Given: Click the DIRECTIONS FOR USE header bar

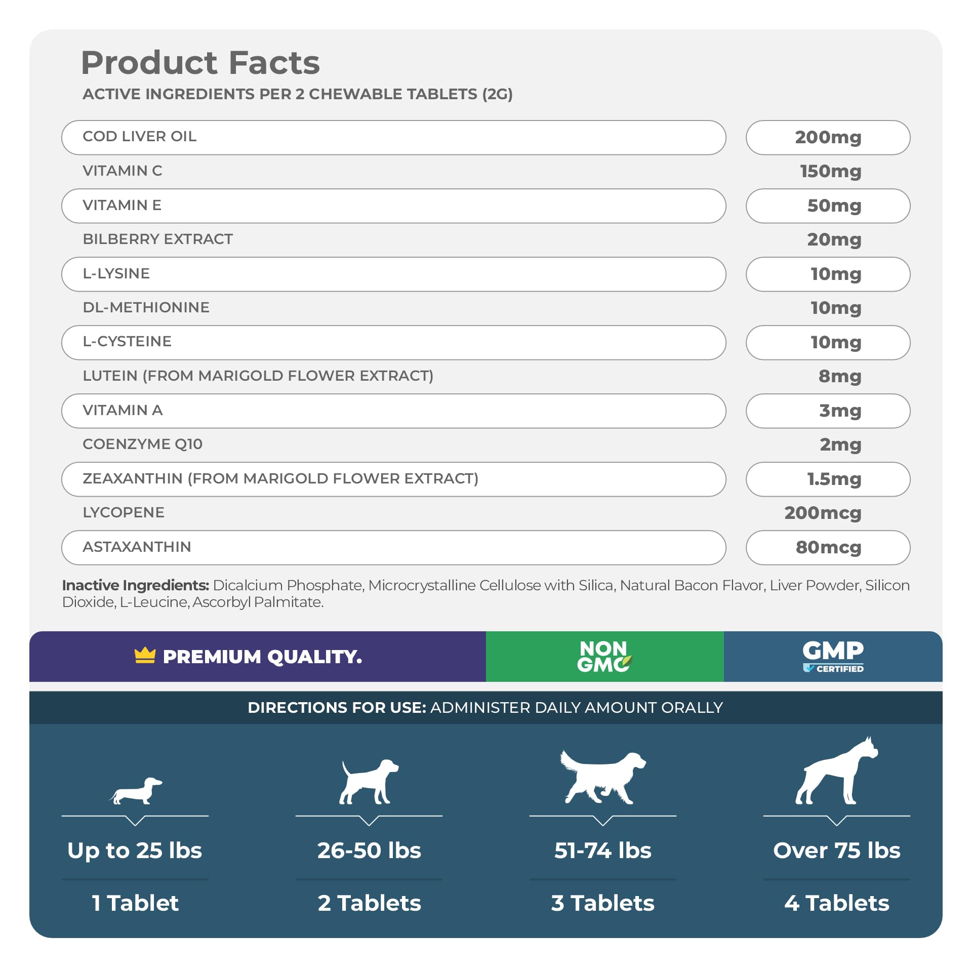Looking at the screenshot, I should pos(485,707).
